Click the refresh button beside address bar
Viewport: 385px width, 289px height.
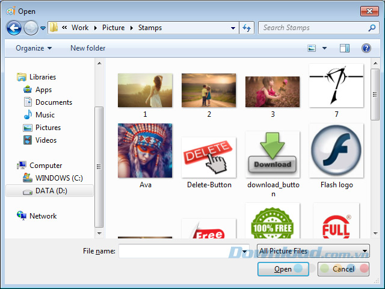246,28
